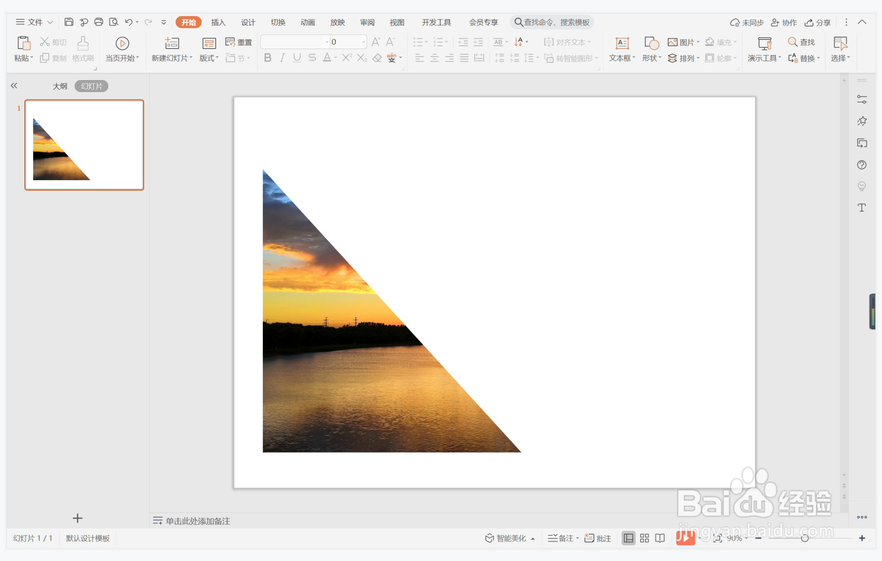Select slide 1 thumbnail
This screenshot has width=882, height=561.
click(x=84, y=145)
